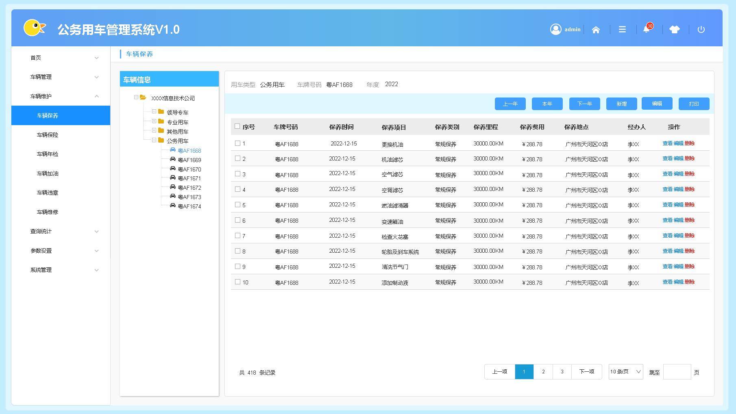Click 删除 link for row 1
This screenshot has width=736, height=414.
coord(690,143)
